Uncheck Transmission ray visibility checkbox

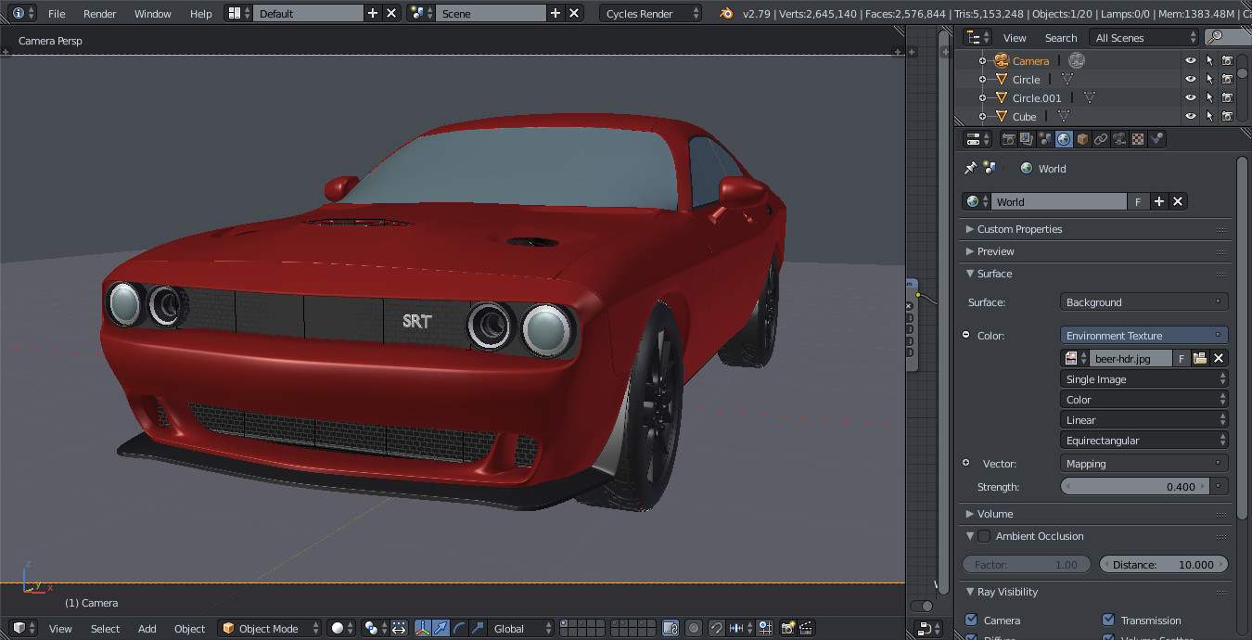[x=1108, y=620]
